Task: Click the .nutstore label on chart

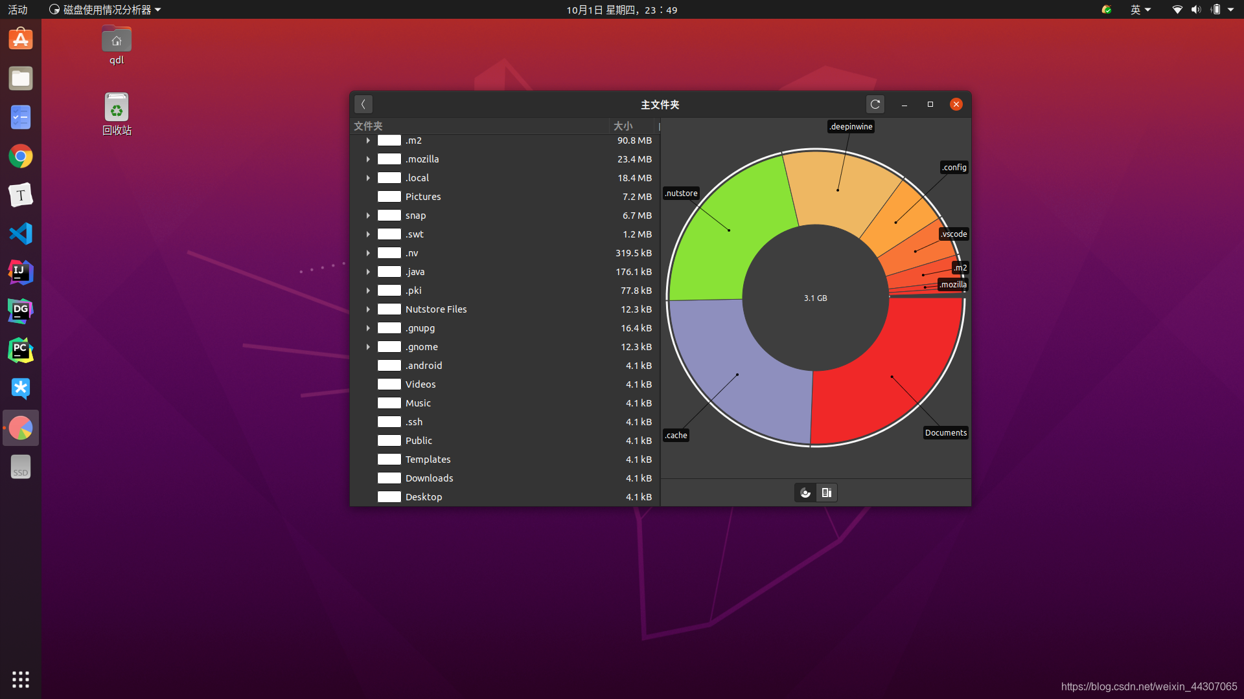Action: click(681, 193)
